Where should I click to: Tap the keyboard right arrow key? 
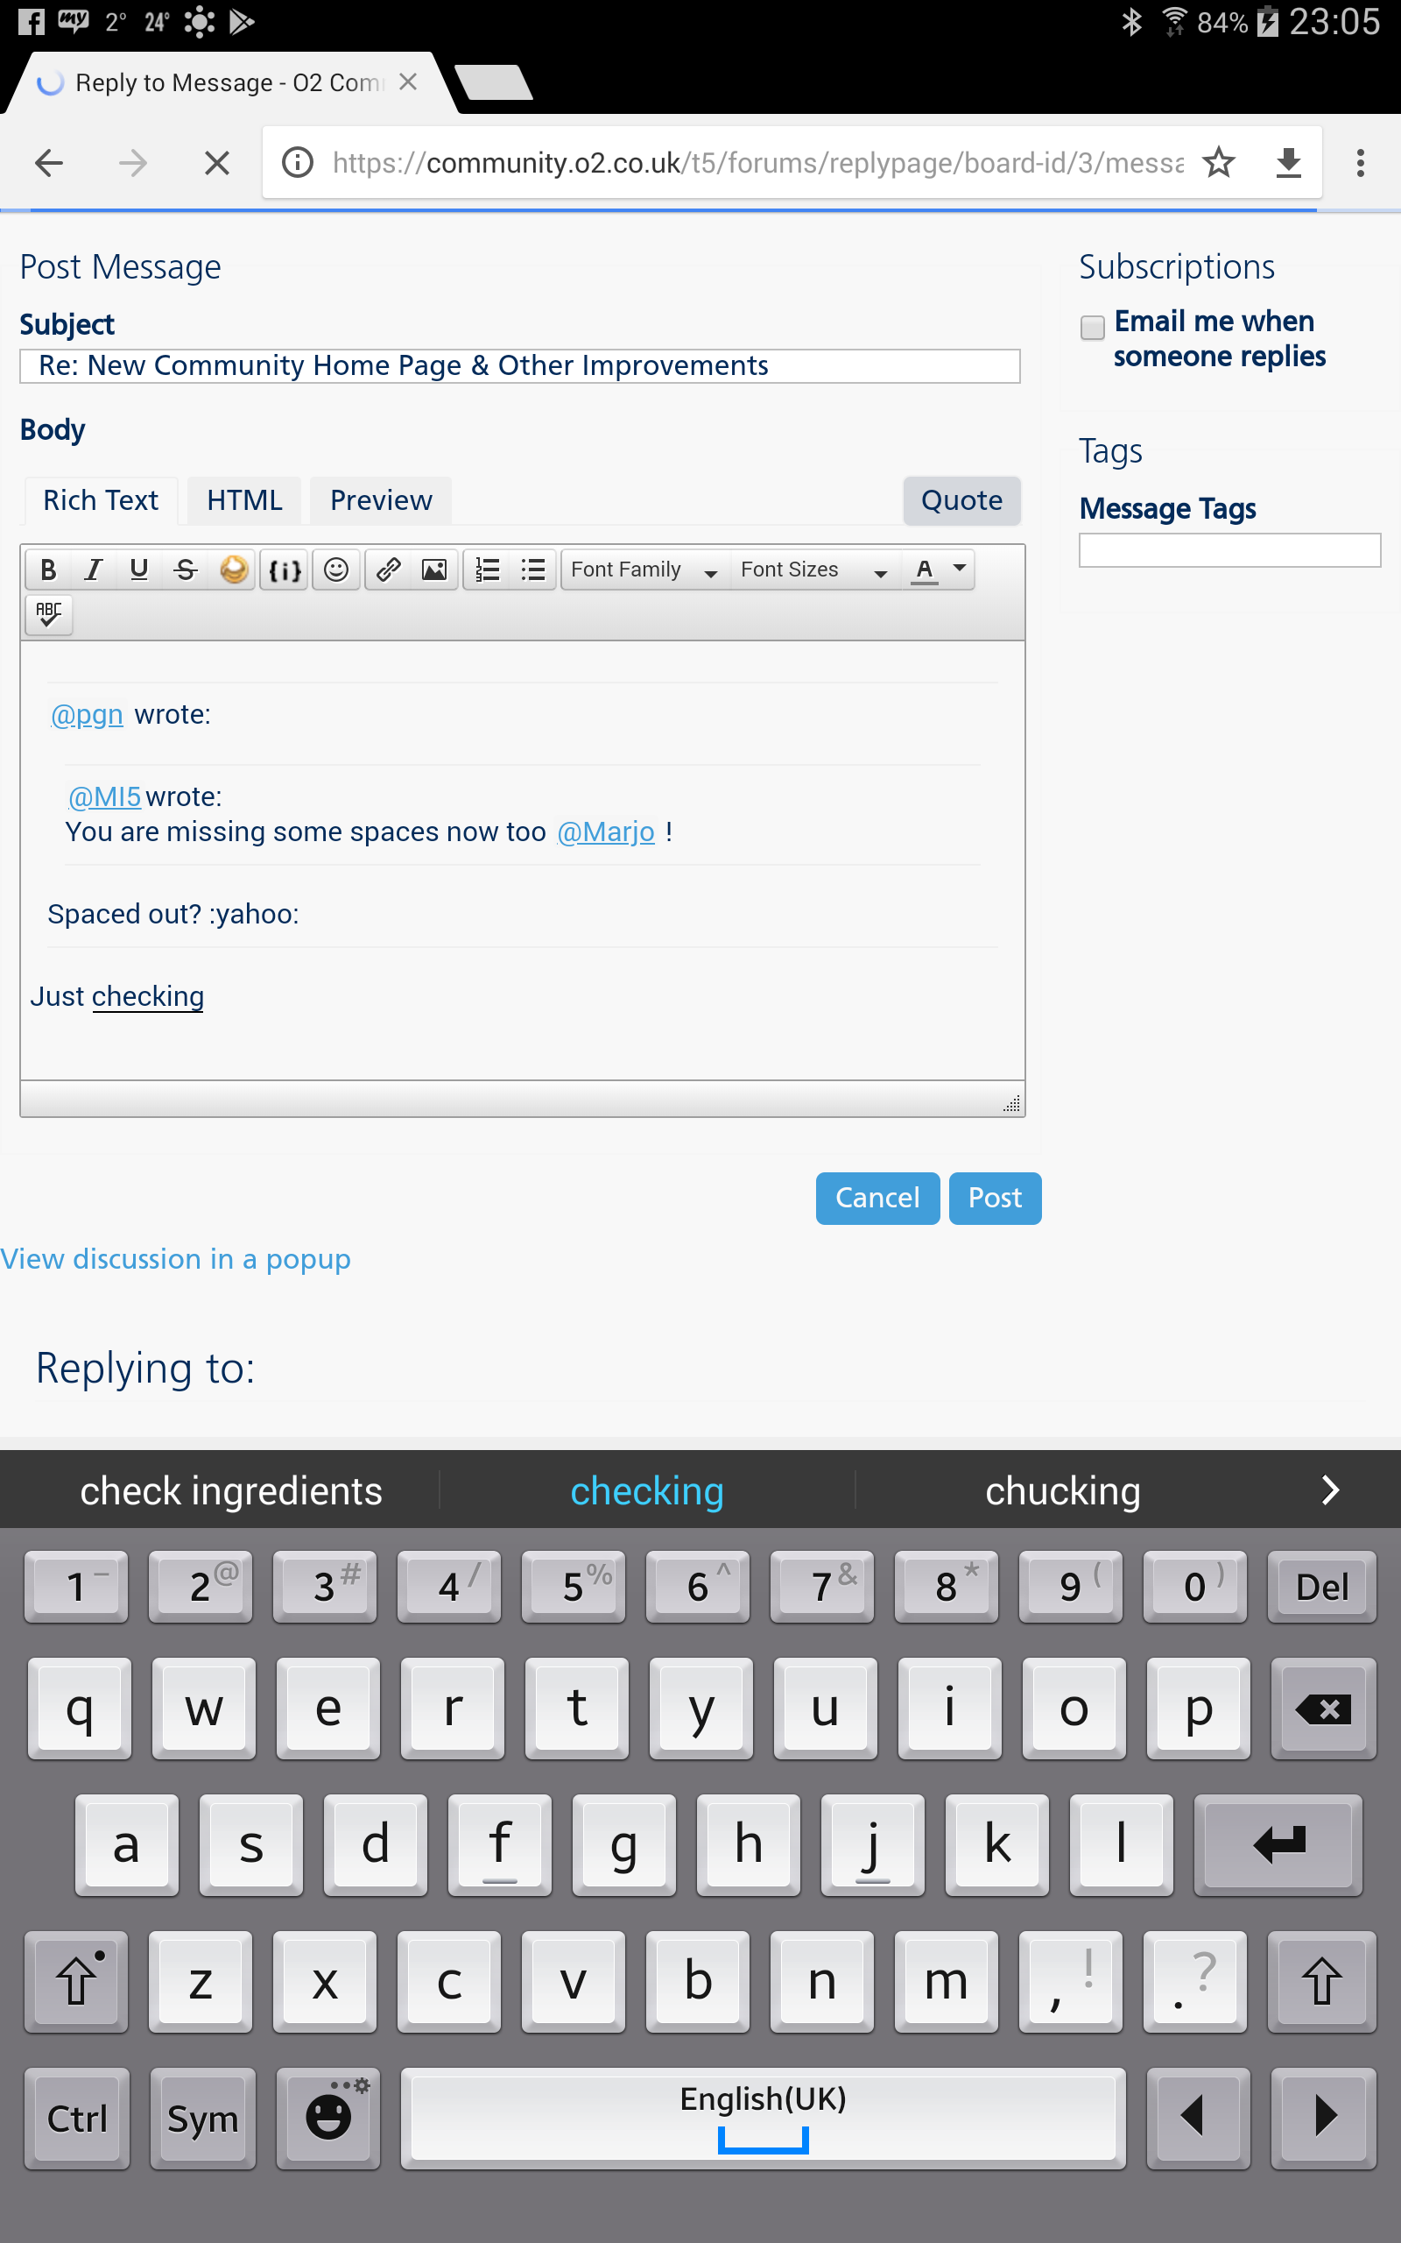tap(1323, 2119)
